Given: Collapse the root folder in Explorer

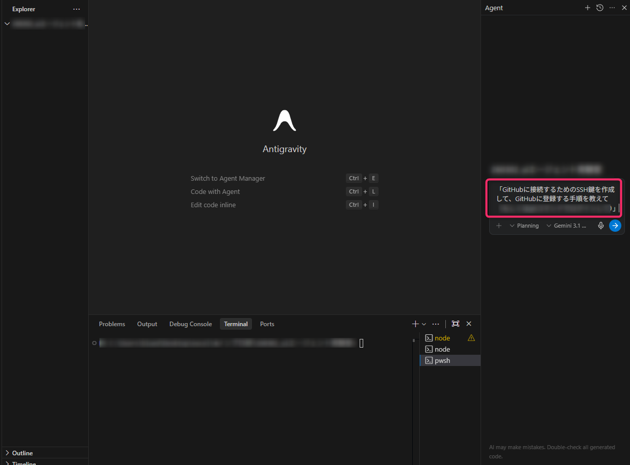Looking at the screenshot, I should (7, 24).
